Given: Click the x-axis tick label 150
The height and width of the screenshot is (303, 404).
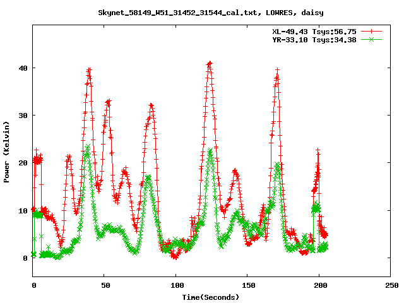Looking at the screenshot, I should point(249,285).
